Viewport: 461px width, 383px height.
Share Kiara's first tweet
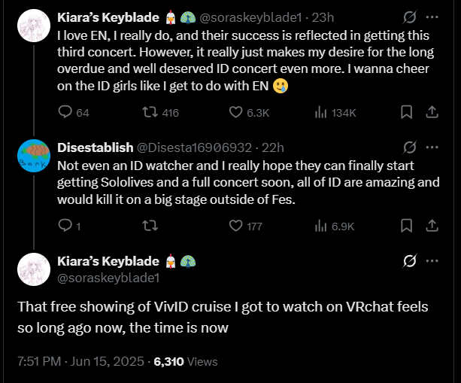(x=432, y=112)
